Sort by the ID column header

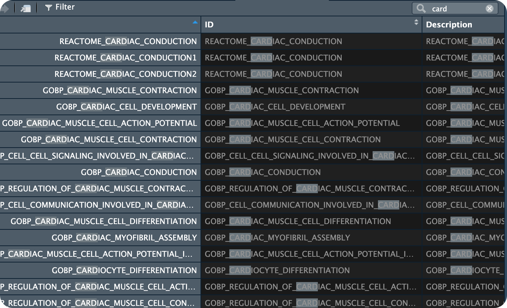click(x=311, y=25)
